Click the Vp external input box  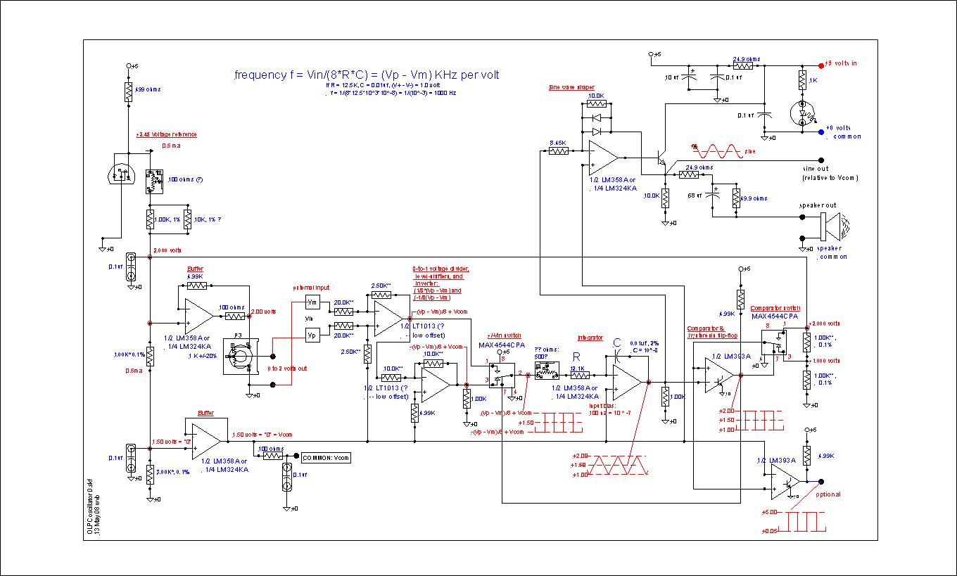coord(312,335)
